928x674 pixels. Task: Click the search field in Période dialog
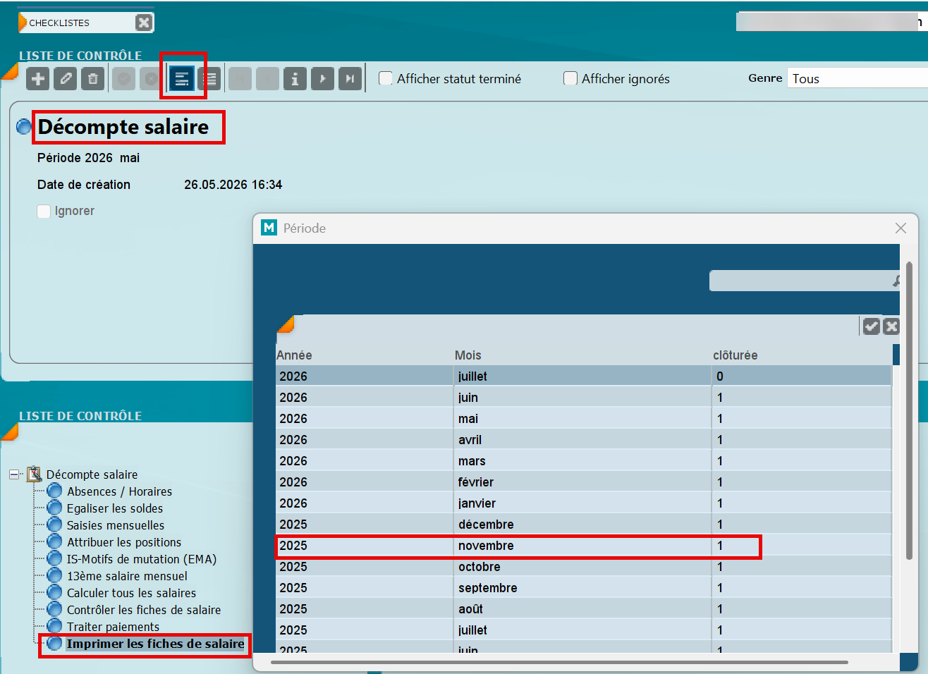(800, 281)
